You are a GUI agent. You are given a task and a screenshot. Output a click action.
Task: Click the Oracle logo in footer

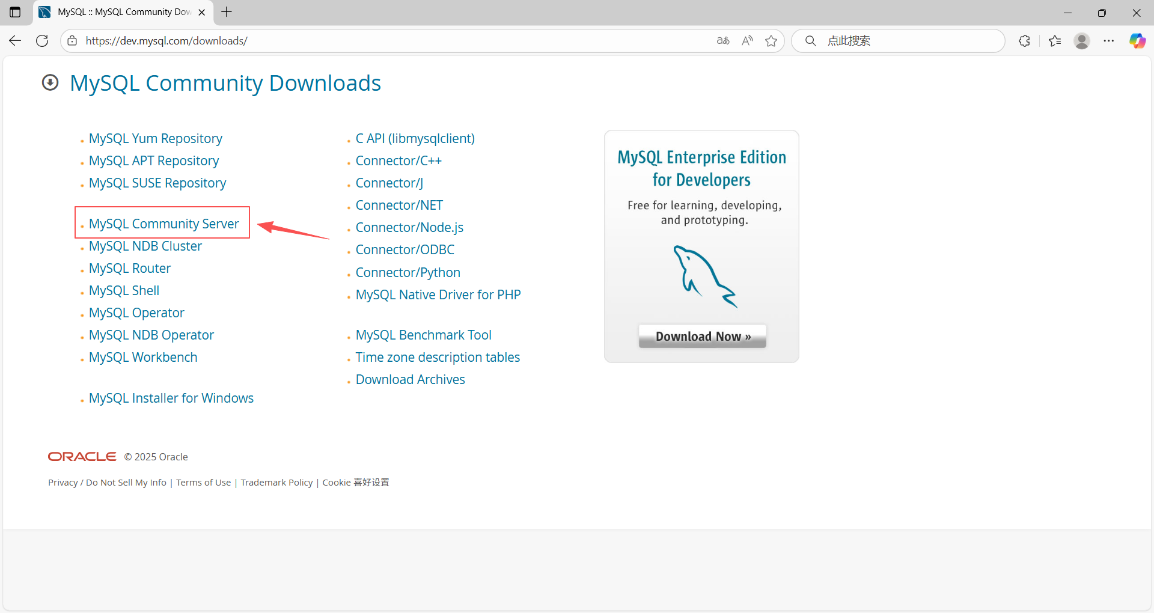tap(82, 457)
